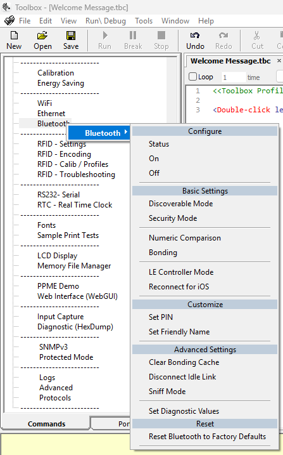
Task: Select Diagnostic (HexDump) tree item
Action: [x=75, y=327]
